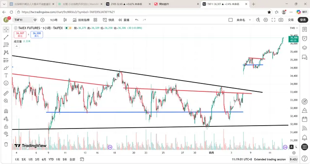The width and height of the screenshot is (310, 164).
Task: Select the brush drawing tool
Action: point(6,68)
